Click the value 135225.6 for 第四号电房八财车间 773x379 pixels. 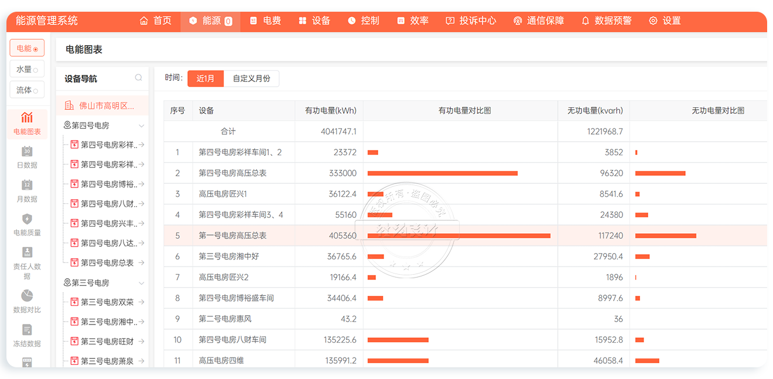pyautogui.click(x=340, y=340)
